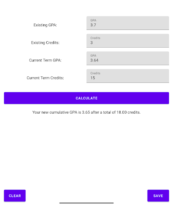Viewport: 173px width, 207px height.
Task: Edit the Current Term Credits field
Action: pos(128,76)
